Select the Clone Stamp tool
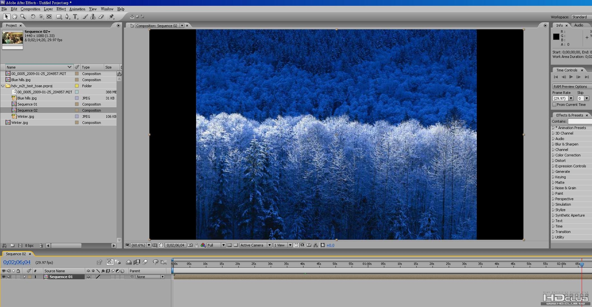The image size is (592, 307). pos(93,17)
